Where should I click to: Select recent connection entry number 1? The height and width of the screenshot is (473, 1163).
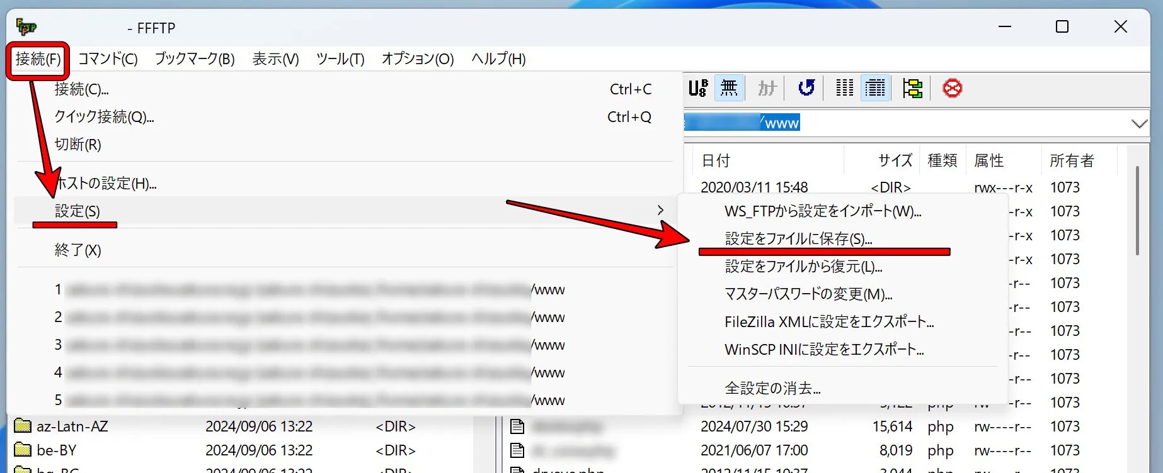point(346,290)
